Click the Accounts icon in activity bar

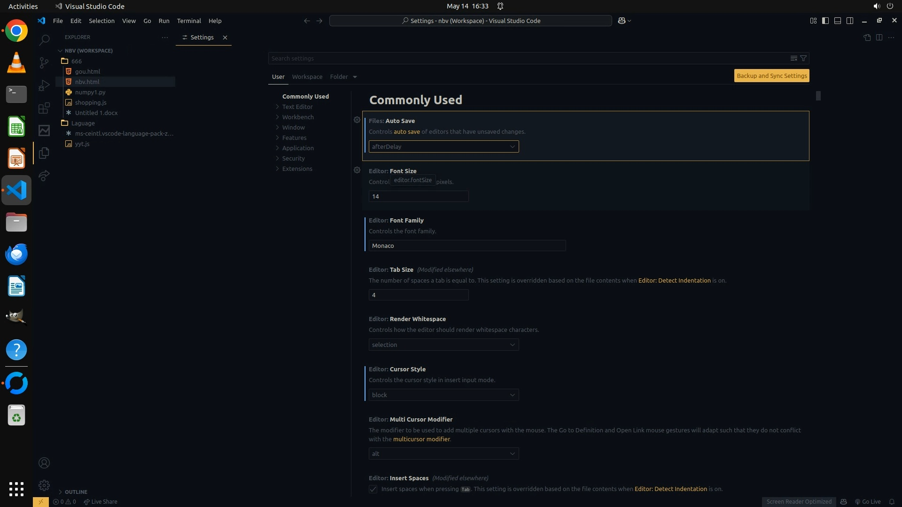44,463
